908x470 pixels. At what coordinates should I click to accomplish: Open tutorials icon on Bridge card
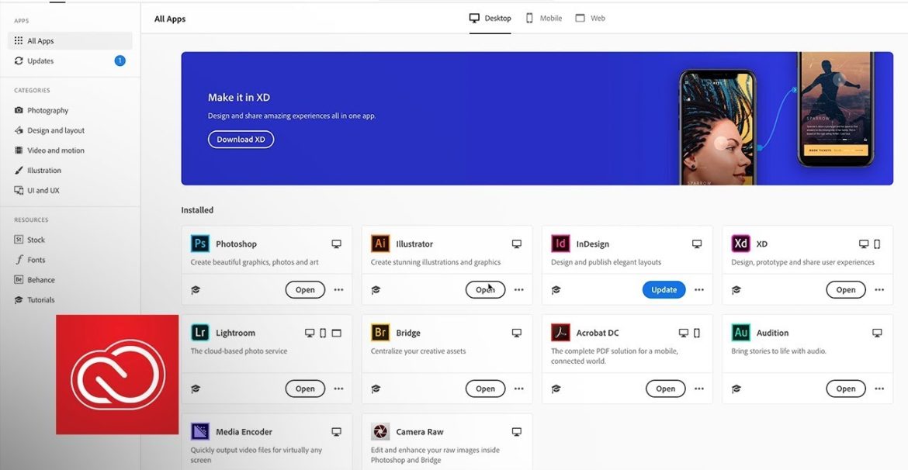pyautogui.click(x=376, y=389)
